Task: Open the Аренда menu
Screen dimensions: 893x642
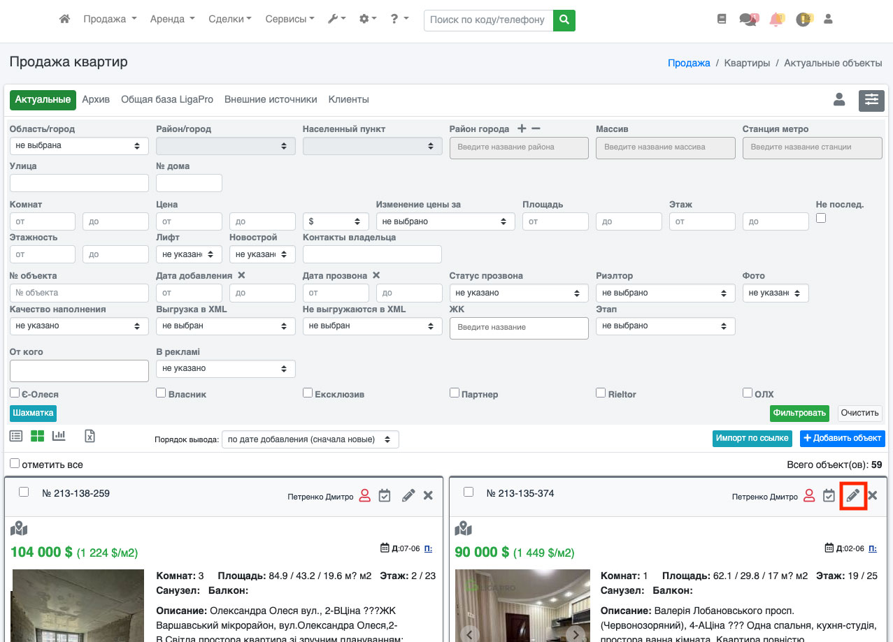Action: pos(172,20)
